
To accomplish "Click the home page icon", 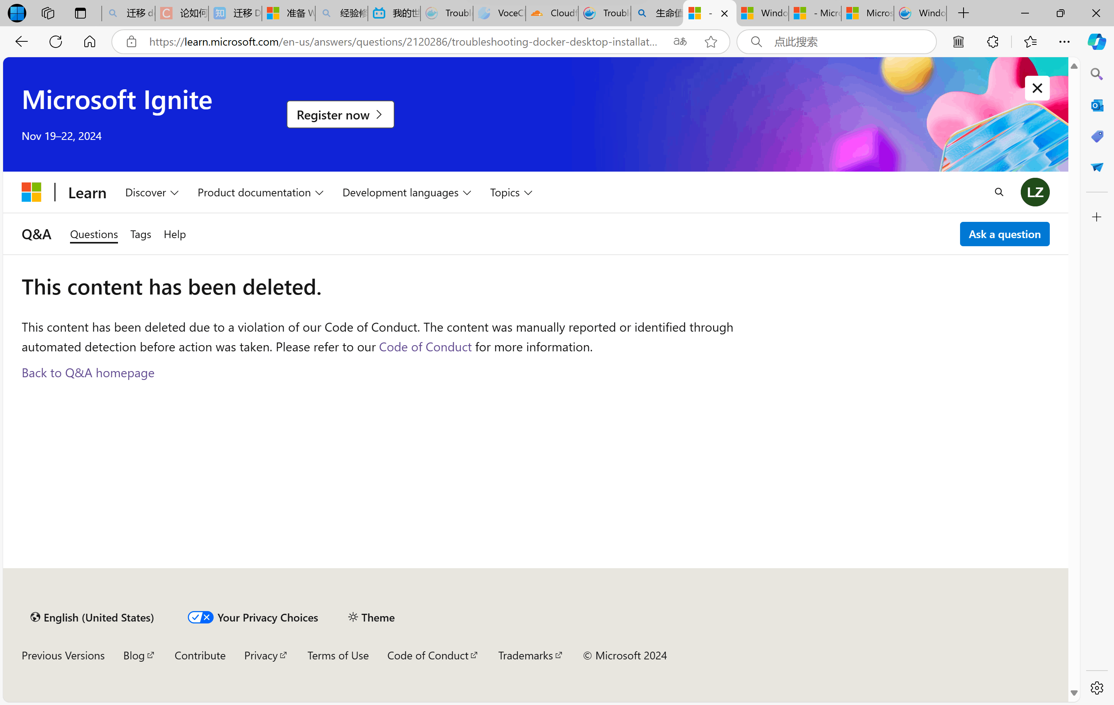I will tap(90, 42).
